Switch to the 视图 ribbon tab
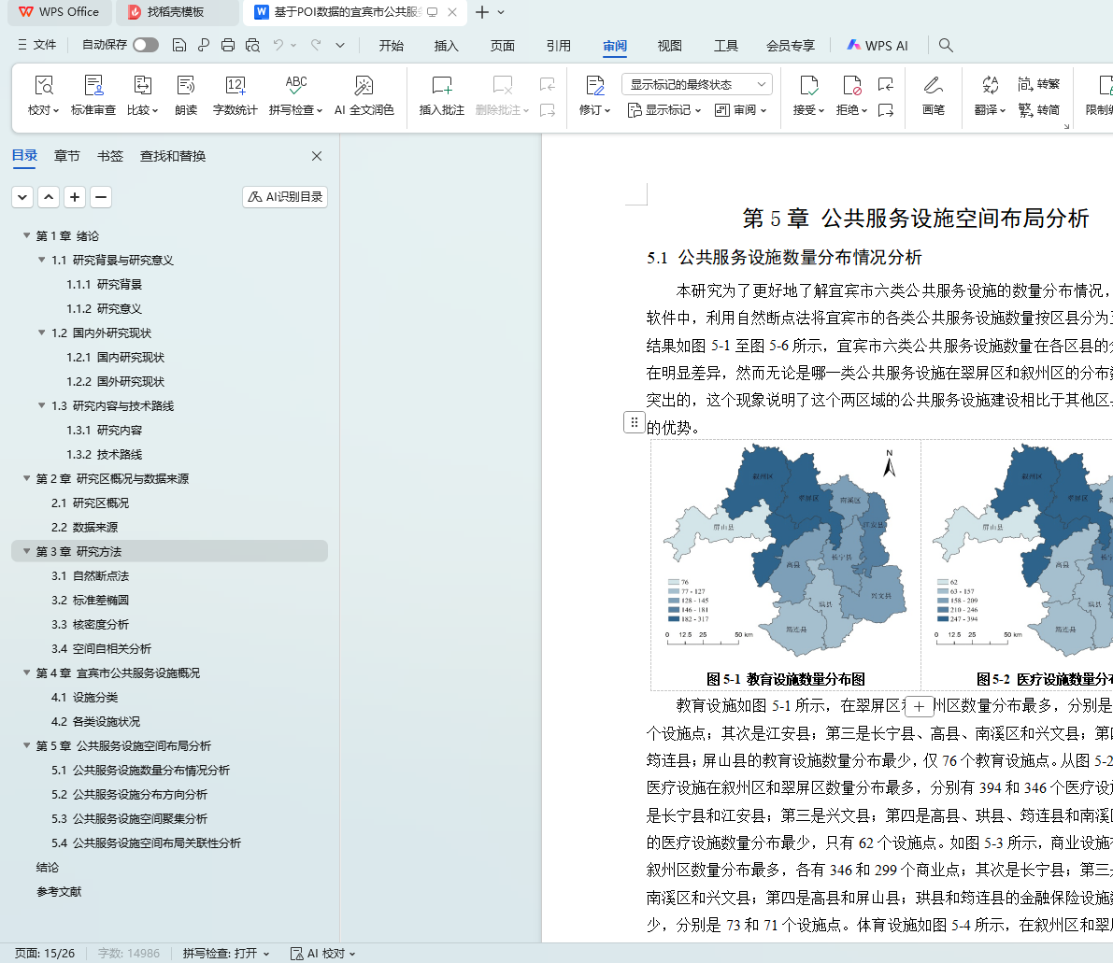Viewport: 1113px width, 963px height. [x=669, y=46]
